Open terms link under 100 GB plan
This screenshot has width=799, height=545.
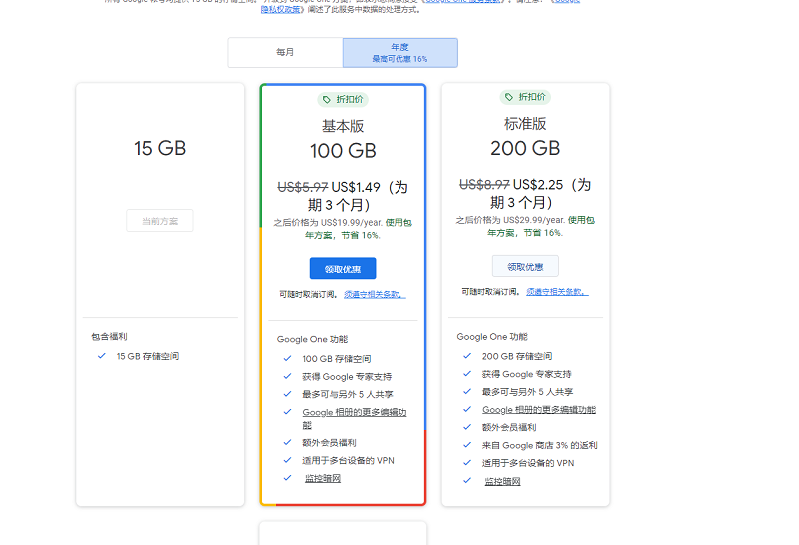375,294
